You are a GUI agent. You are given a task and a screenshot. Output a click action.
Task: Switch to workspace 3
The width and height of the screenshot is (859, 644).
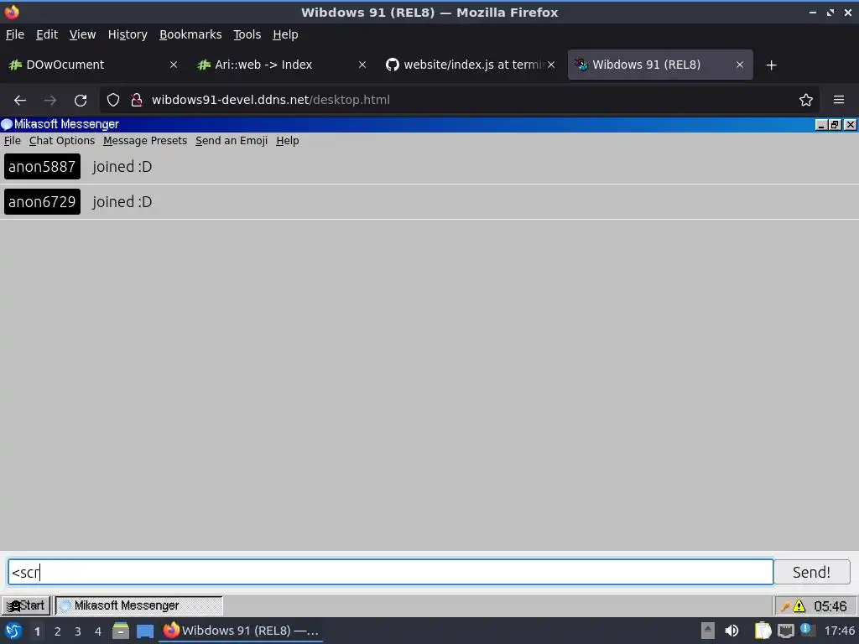coord(78,631)
